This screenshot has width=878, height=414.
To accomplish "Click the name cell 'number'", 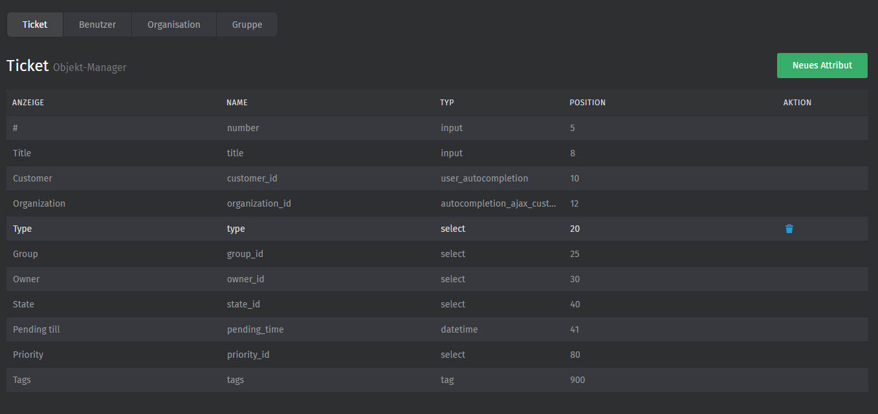I will pos(243,128).
